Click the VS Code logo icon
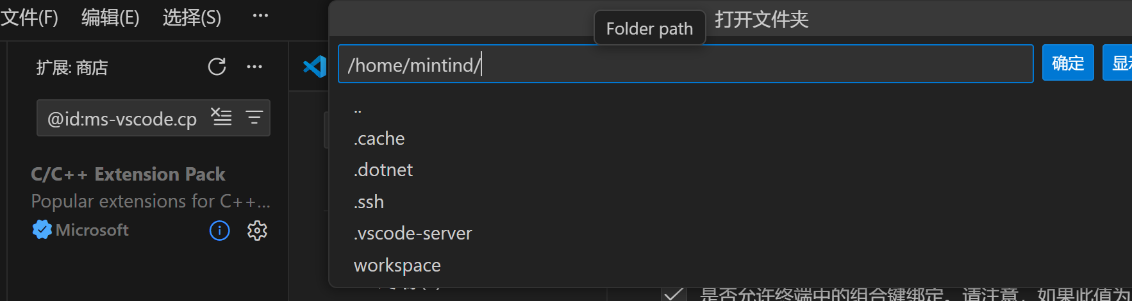1132x301 pixels. pyautogui.click(x=315, y=67)
